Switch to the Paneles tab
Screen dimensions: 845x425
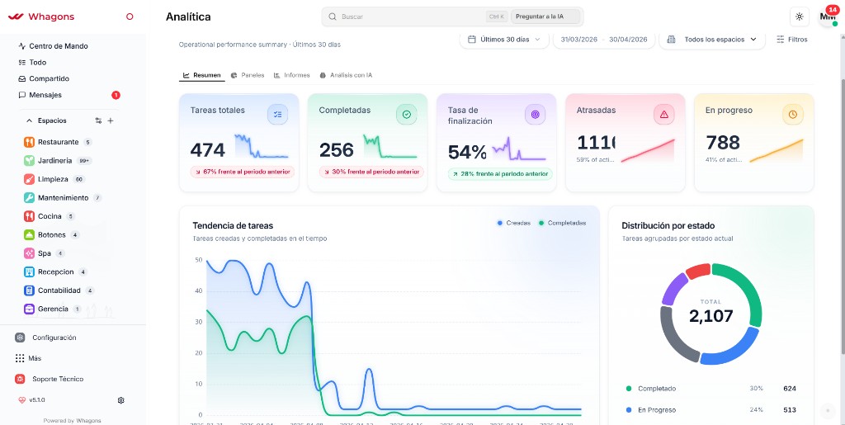[248, 75]
